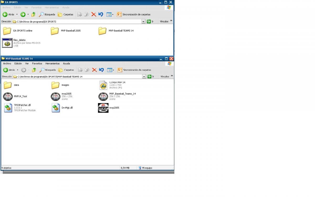This screenshot has width=315, height=197.
Task: Open the COVER MVP 14 JPG file
Action: [x=103, y=85]
